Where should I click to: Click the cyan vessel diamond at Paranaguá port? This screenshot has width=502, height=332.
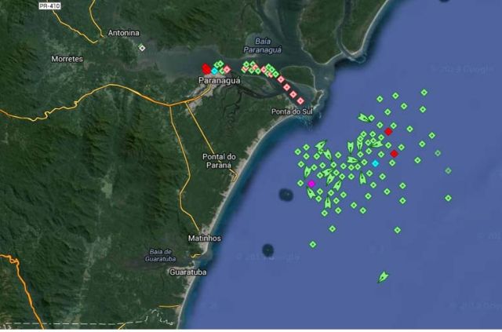[x=214, y=71]
